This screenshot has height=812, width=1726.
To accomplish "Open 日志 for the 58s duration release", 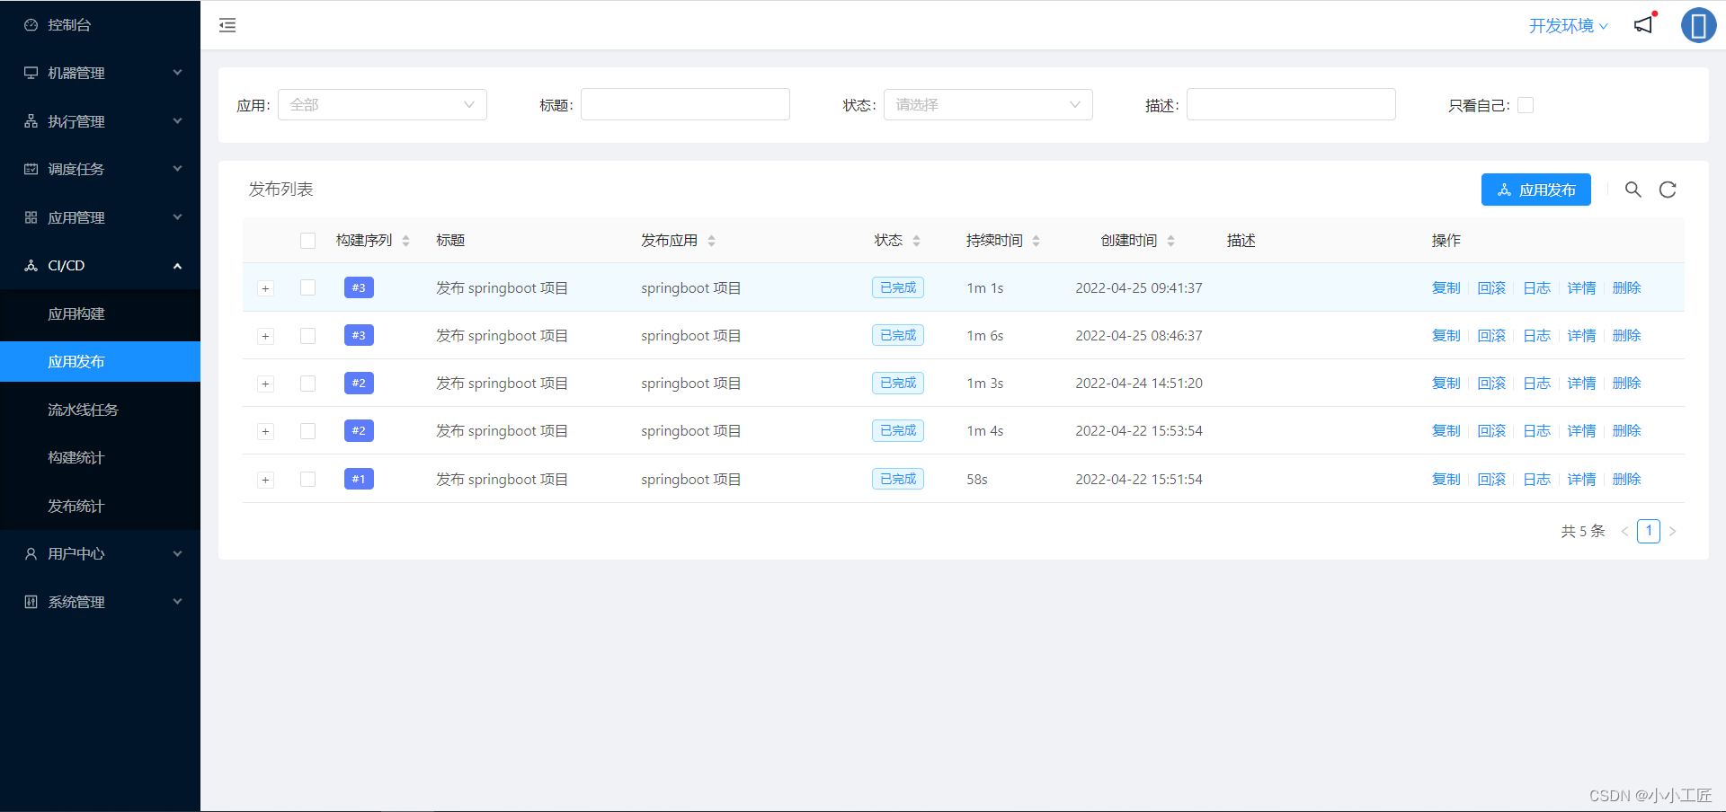I will tap(1536, 479).
